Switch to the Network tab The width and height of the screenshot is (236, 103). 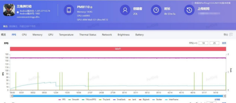tap(107, 35)
